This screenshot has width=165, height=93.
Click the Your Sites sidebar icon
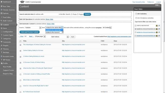(x=2, y=6)
